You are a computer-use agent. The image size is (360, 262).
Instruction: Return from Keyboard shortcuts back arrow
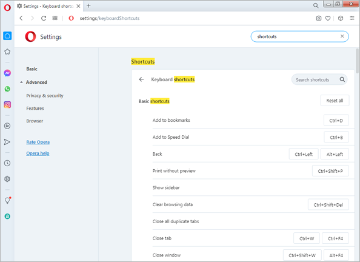click(x=141, y=79)
